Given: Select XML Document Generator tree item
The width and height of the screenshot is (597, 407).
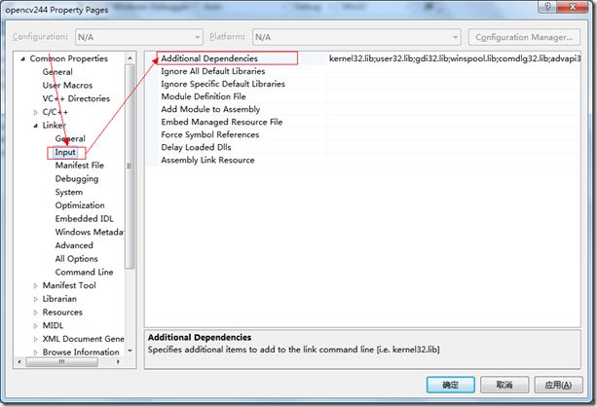Looking at the screenshot, I should [83, 339].
